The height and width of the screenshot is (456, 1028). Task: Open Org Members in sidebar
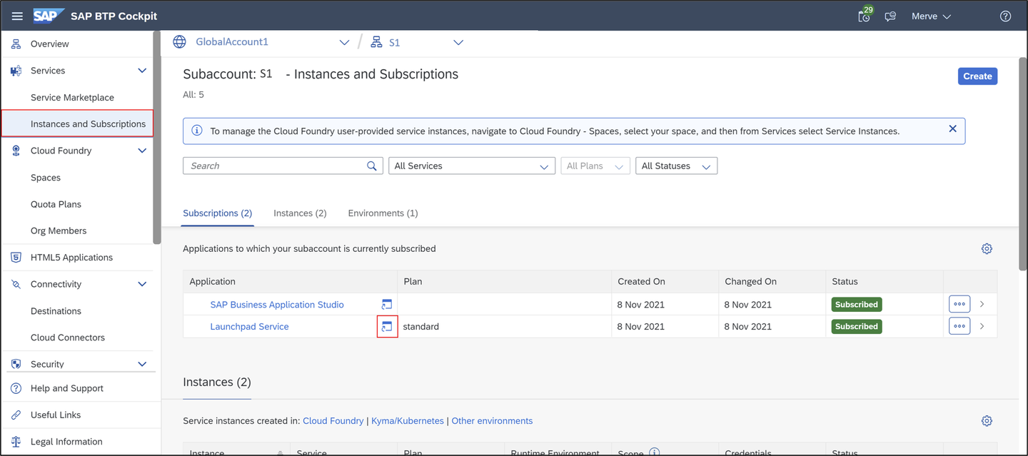59,231
